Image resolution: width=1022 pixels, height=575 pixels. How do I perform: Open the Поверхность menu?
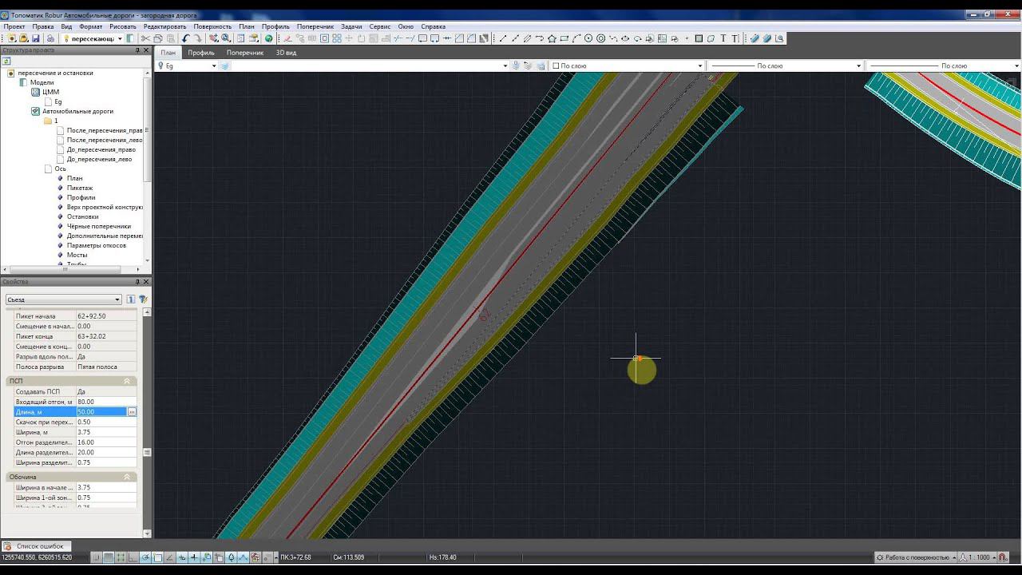tap(212, 26)
